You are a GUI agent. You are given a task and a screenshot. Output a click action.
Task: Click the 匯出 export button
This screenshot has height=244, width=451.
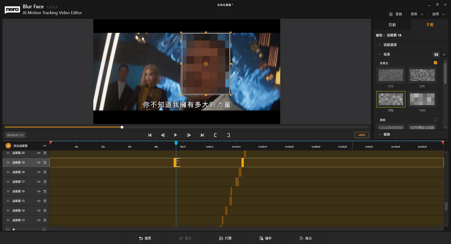click(x=305, y=238)
